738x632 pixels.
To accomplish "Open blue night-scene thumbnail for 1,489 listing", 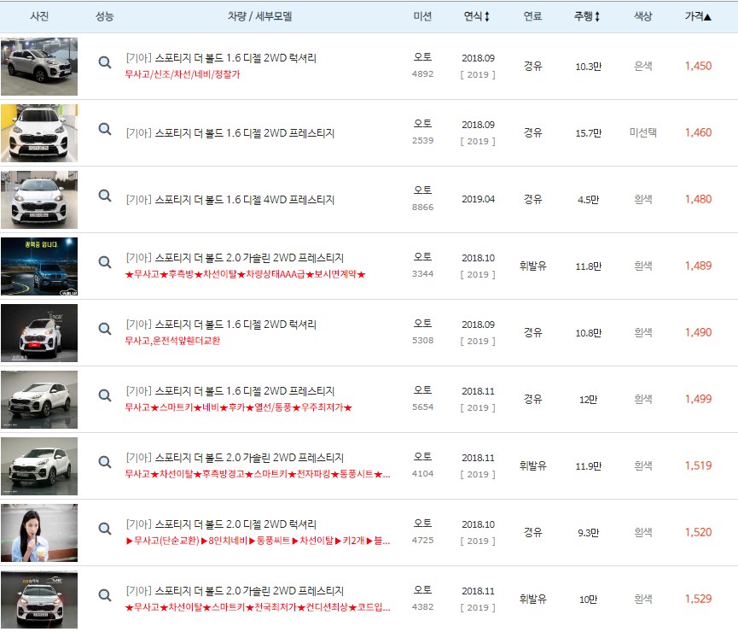I will tap(39, 266).
